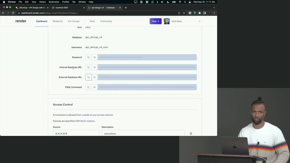Viewport: 290px width, 163px height.
Task: Toggle the Chrome side panel icon
Action: tap(204, 13)
